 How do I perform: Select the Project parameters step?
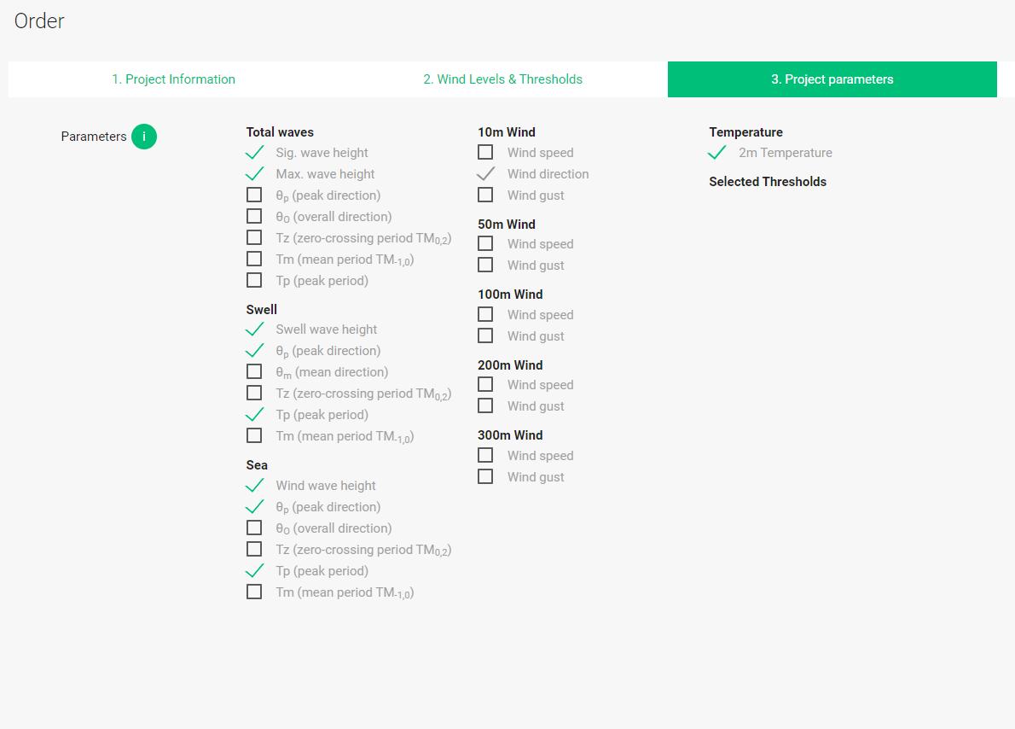[832, 79]
